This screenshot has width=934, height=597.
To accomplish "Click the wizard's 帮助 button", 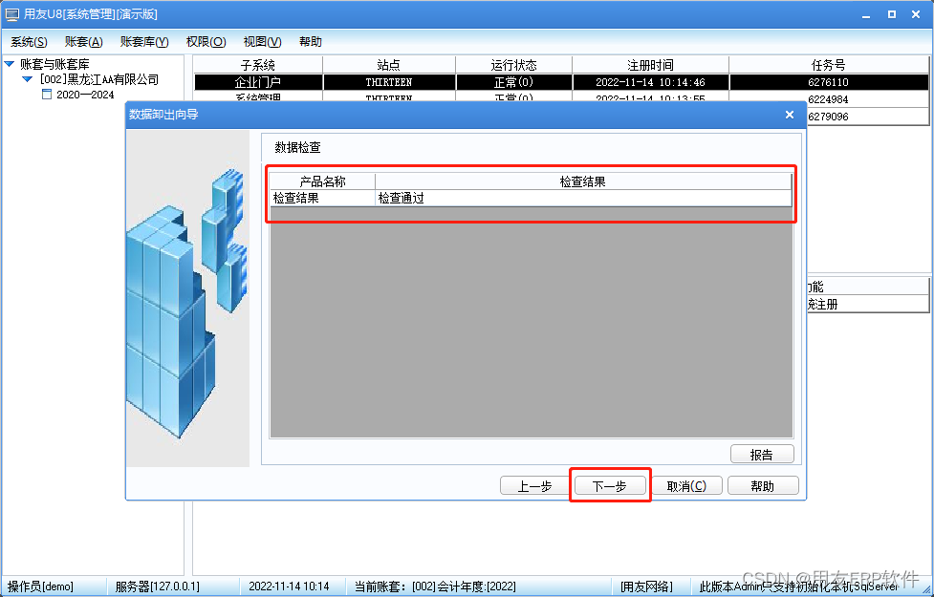I will tap(763, 485).
